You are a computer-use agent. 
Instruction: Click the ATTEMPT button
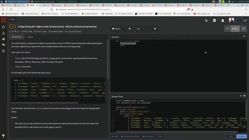coord(242,136)
